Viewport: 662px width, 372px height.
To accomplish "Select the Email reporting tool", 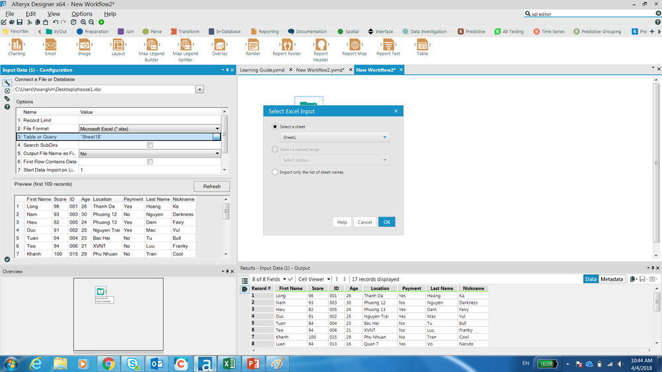I will pyautogui.click(x=50, y=45).
